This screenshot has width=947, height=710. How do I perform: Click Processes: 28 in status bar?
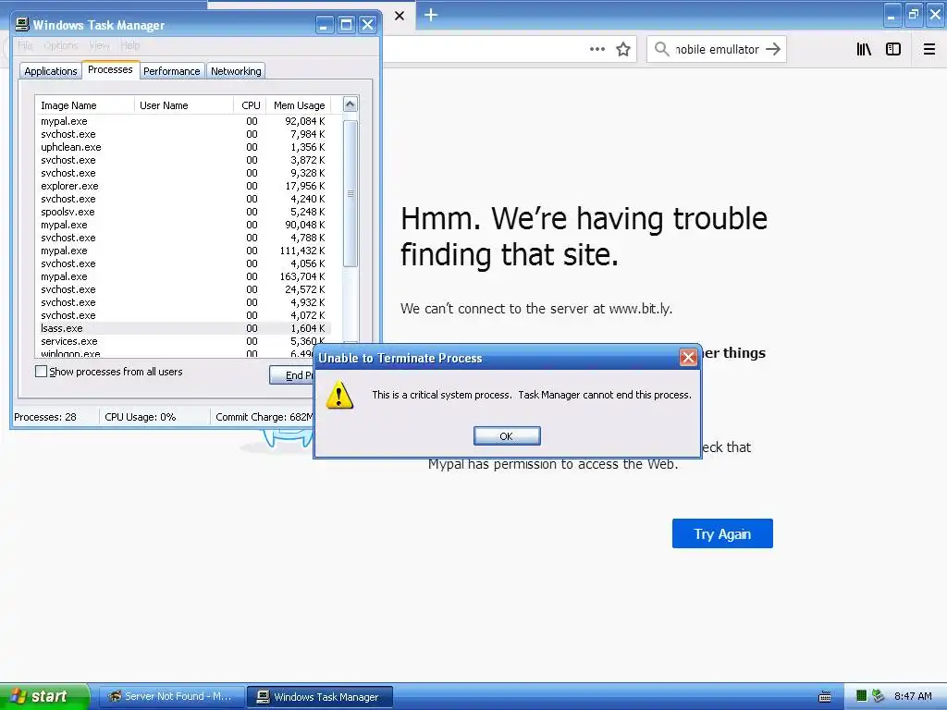[45, 417]
